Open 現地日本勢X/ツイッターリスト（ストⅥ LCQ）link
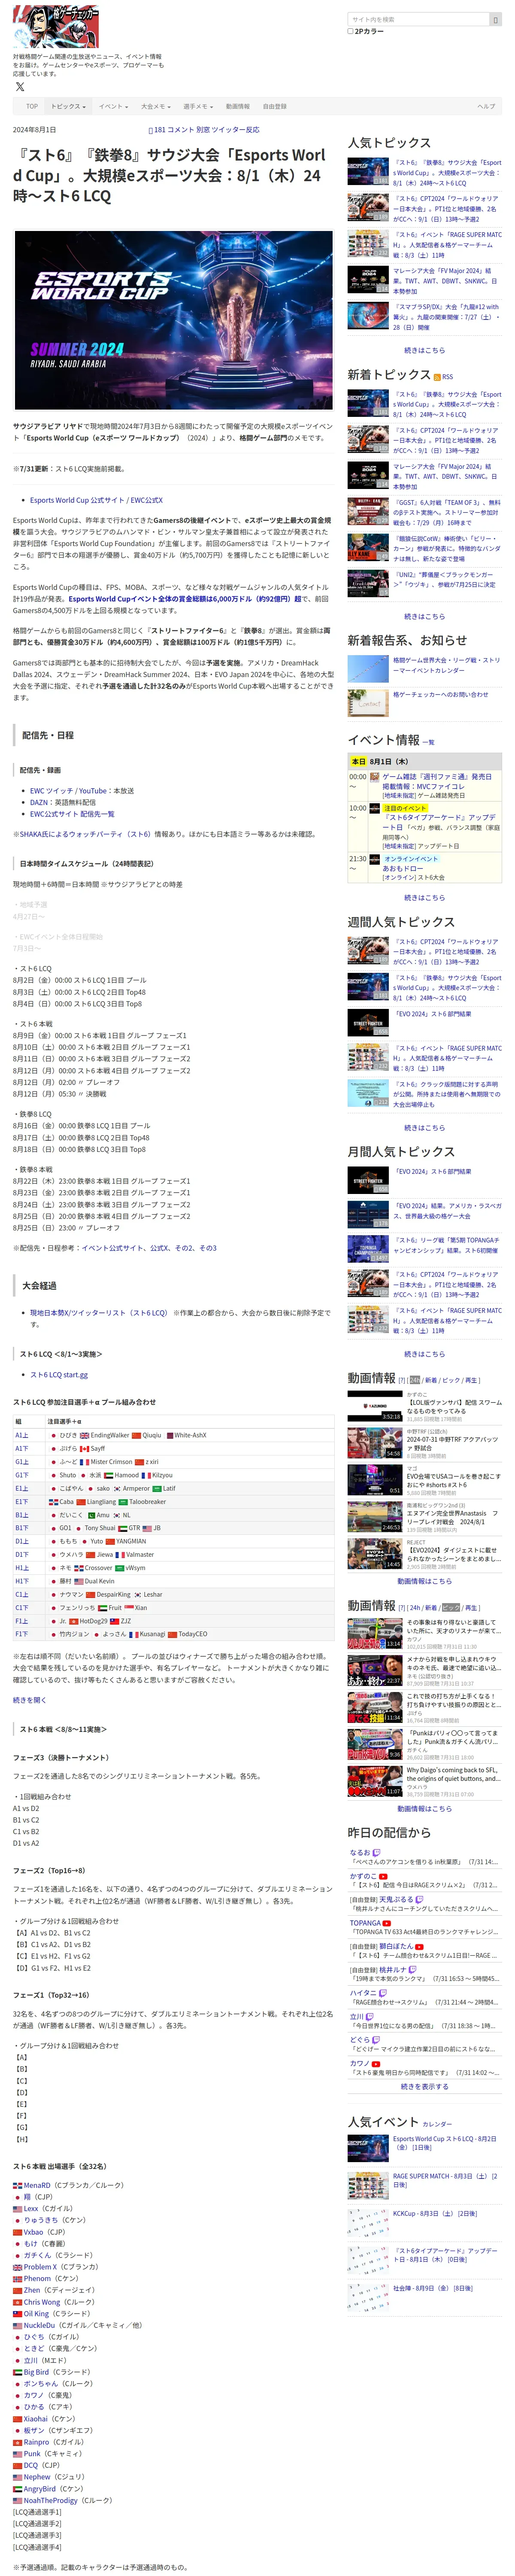The image size is (515, 2576). pos(99,1313)
